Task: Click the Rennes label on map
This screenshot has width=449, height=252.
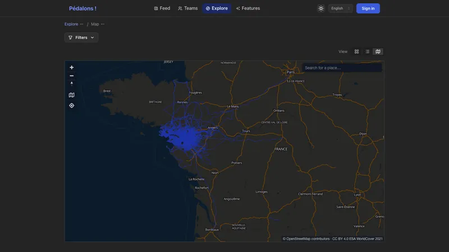Action: 182,102
